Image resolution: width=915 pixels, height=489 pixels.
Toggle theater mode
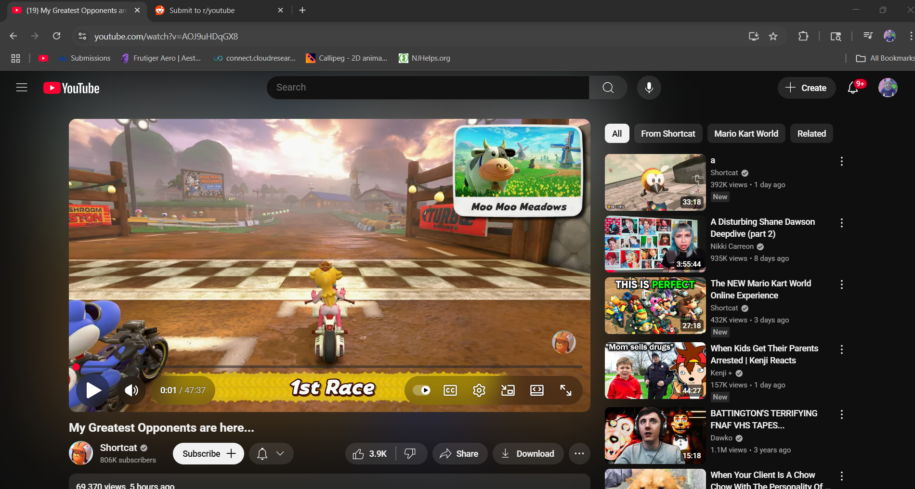[537, 390]
